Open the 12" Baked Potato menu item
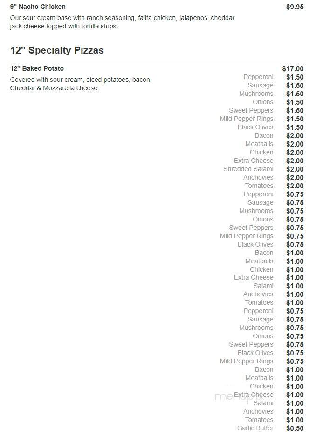 (x=37, y=68)
